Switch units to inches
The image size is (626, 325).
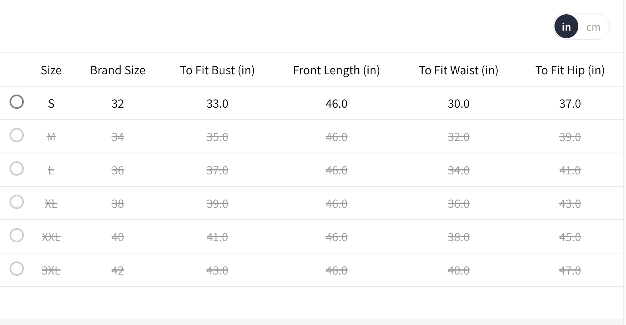pos(566,27)
